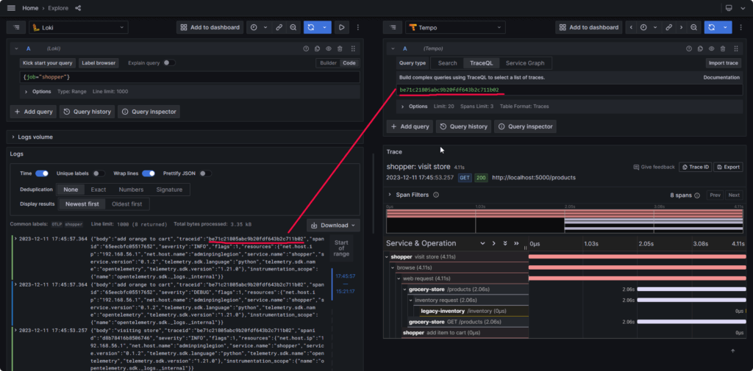Select the TraceQL query type tab
This screenshot has width=753, height=371.
(x=481, y=63)
